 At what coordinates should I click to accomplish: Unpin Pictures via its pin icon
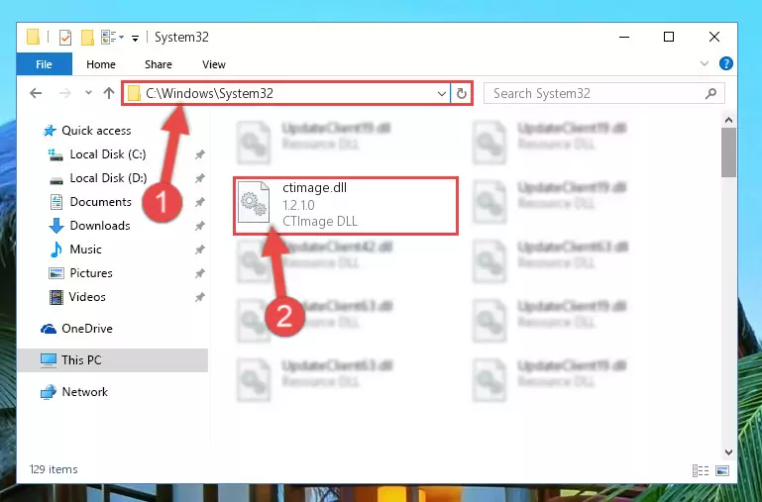click(200, 274)
